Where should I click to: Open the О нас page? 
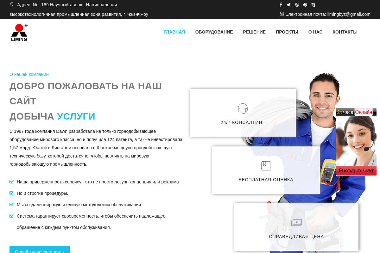[315, 32]
